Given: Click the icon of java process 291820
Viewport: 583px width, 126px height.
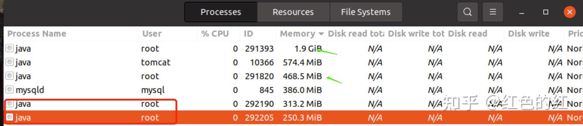Looking at the screenshot, I should pos(10,76).
